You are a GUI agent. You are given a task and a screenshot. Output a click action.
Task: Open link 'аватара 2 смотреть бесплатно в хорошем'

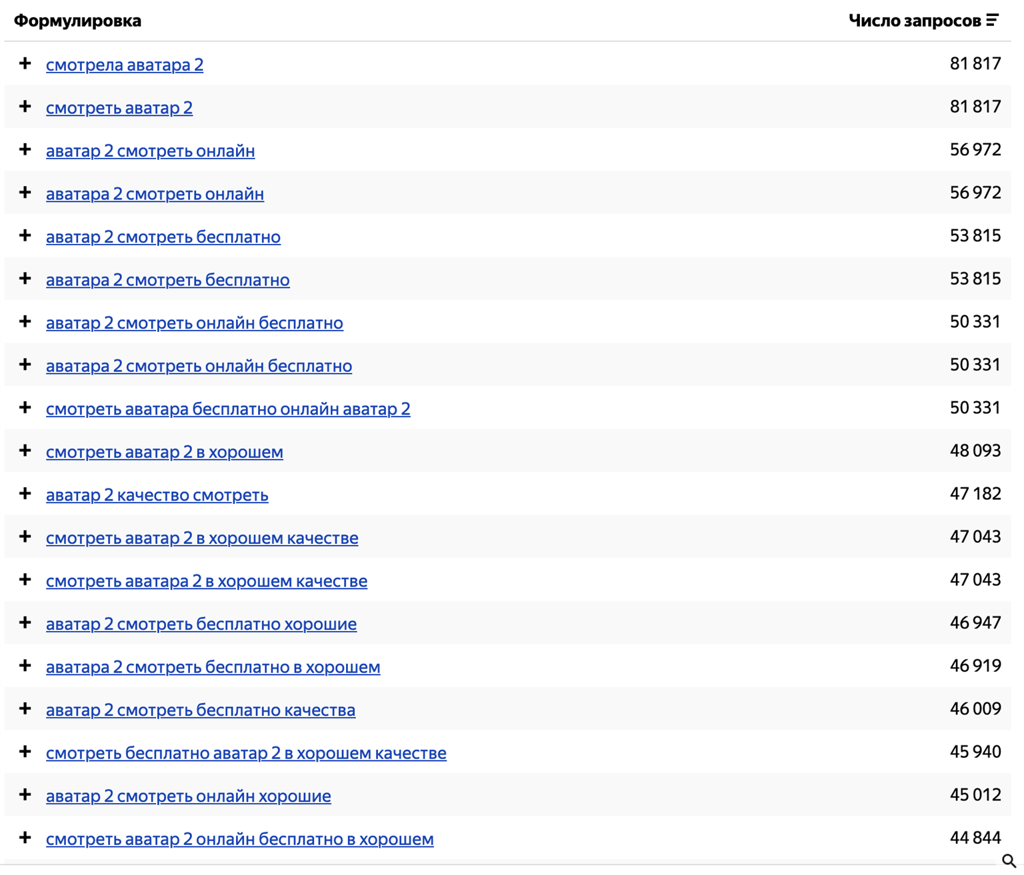pyautogui.click(x=213, y=666)
